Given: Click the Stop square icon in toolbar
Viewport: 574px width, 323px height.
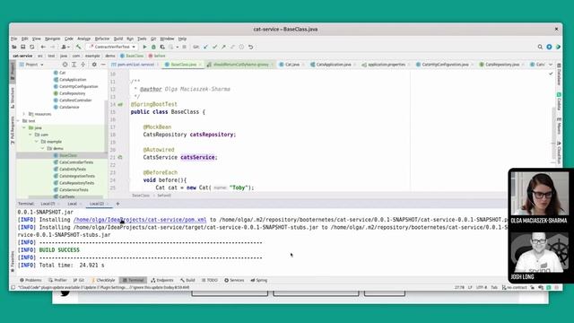Looking at the screenshot, I should 184,47.
